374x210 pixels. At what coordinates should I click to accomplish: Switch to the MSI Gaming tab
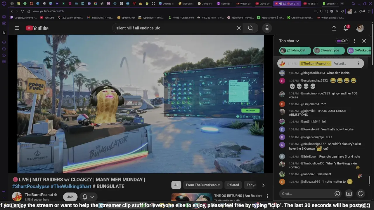coord(186,4)
